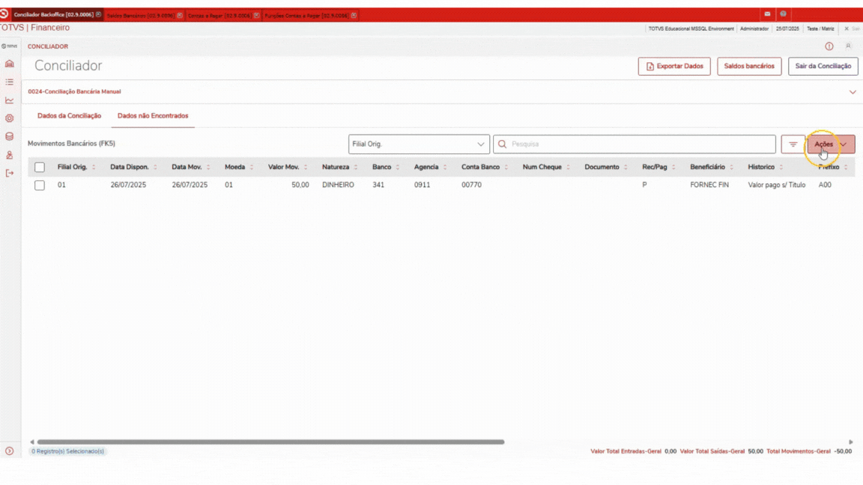Click the 25/07/2025 date in header
863x485 pixels.
787,28
